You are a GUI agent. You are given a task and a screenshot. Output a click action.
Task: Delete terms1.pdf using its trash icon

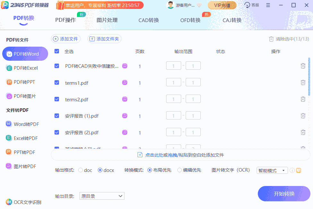(303, 82)
